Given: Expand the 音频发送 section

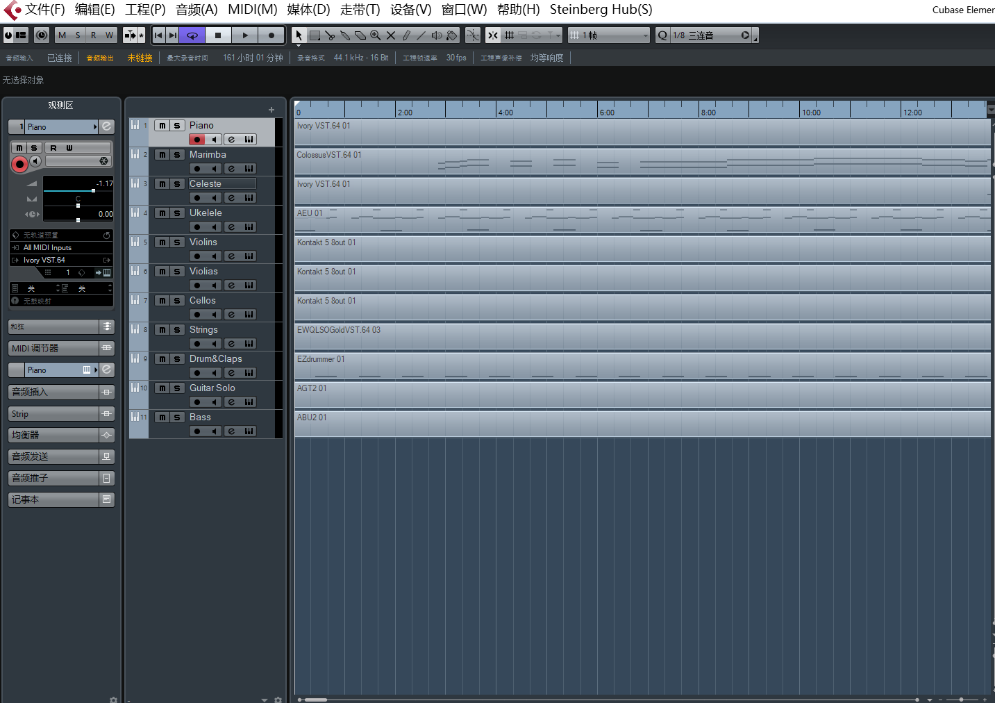Looking at the screenshot, I should (61, 456).
